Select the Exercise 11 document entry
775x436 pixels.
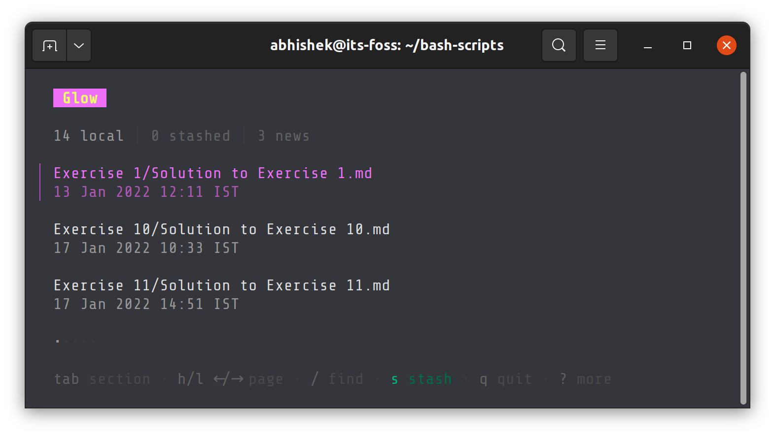pyautogui.click(x=221, y=285)
